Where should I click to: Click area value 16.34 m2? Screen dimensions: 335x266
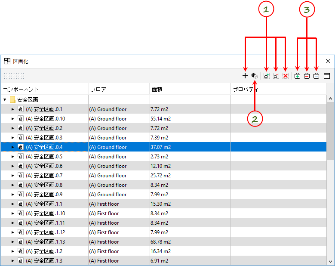[161, 251]
